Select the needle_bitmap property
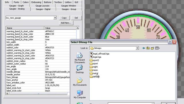The width and height of the screenshot is (184, 104). 13,72
